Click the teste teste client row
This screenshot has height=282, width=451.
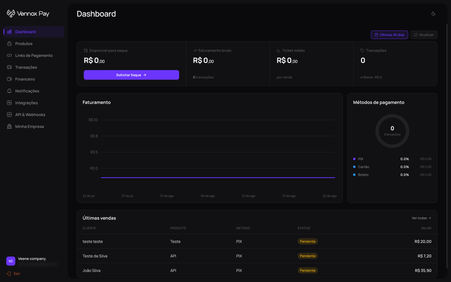(257, 241)
